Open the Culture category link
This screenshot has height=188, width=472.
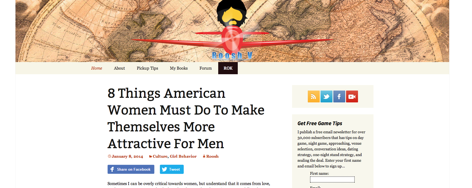(x=160, y=156)
